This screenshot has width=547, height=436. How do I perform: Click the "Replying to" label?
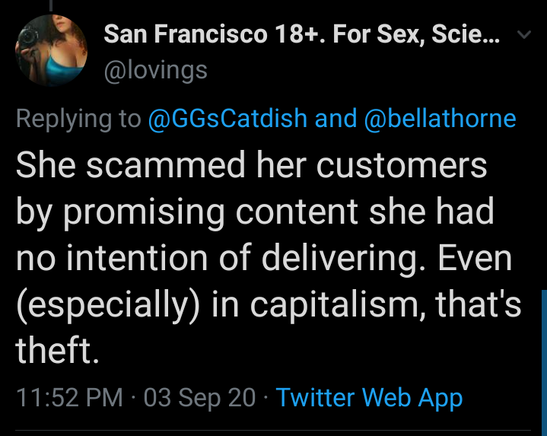tap(78, 119)
